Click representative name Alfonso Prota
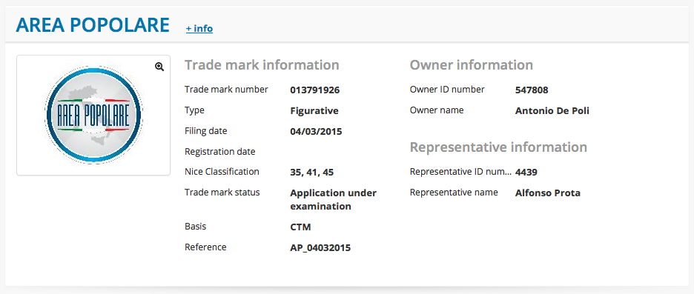Screen dimensions: 694x294 548,193
